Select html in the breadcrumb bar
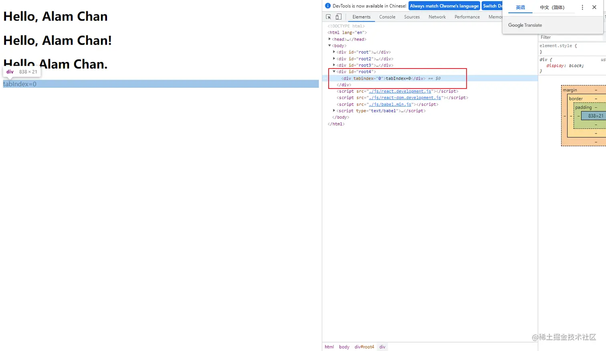 point(329,347)
